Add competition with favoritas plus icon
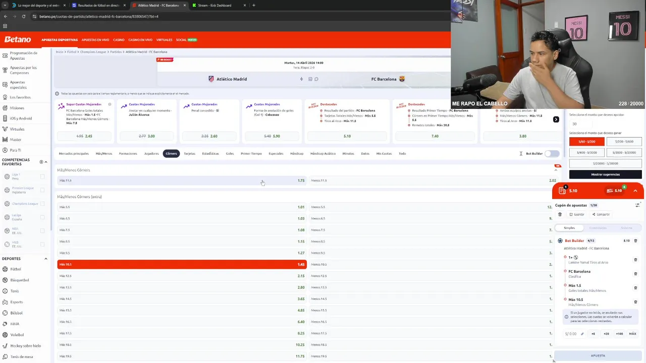 click(x=41, y=162)
